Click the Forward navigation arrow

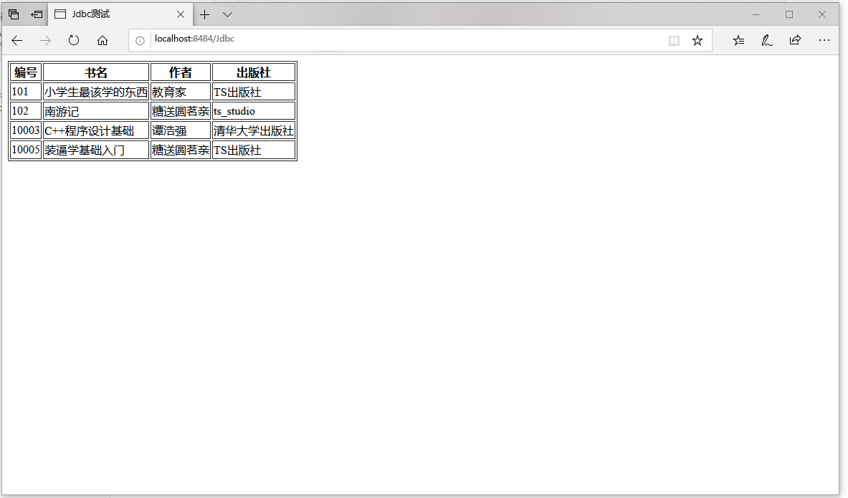(x=44, y=40)
